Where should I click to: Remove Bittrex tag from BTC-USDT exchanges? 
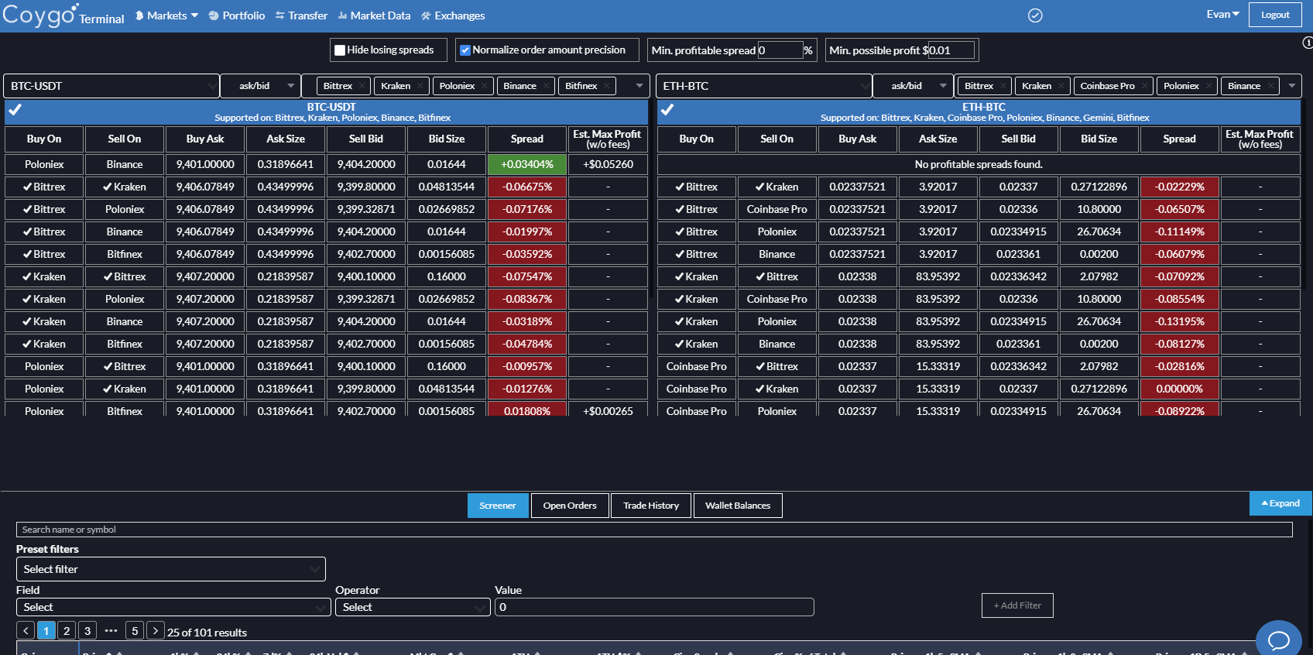(362, 86)
